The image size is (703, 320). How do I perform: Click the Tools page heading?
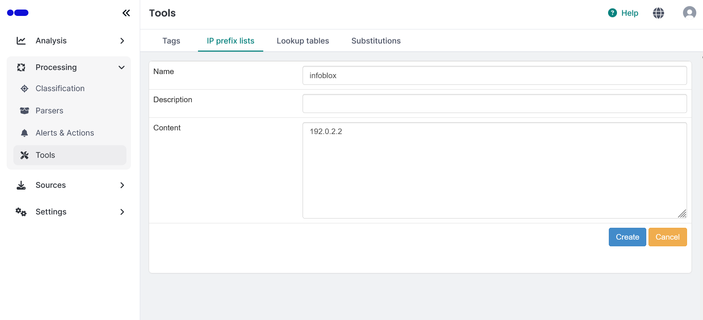[x=162, y=13]
